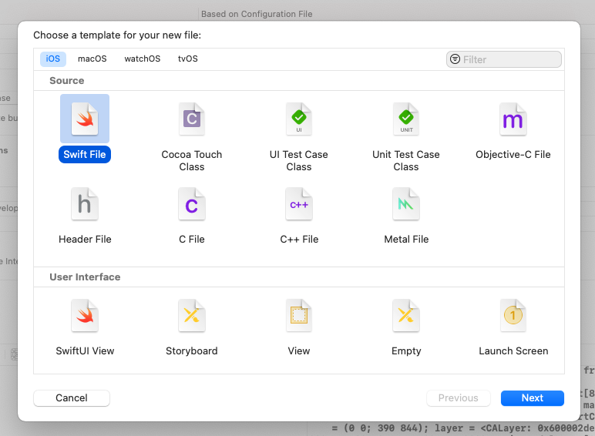Open the tvOS platform tab
The width and height of the screenshot is (595, 436).
coord(188,59)
